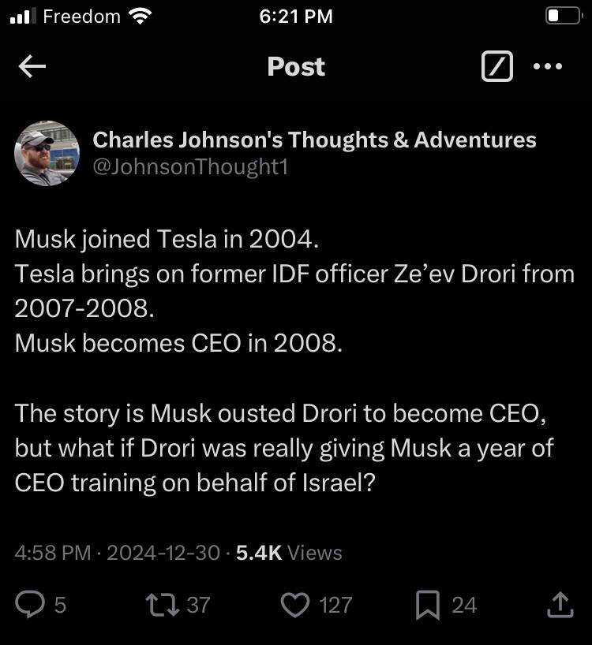This screenshot has width=592, height=645.
Task: Open the author's profile picture
Action: point(47,153)
